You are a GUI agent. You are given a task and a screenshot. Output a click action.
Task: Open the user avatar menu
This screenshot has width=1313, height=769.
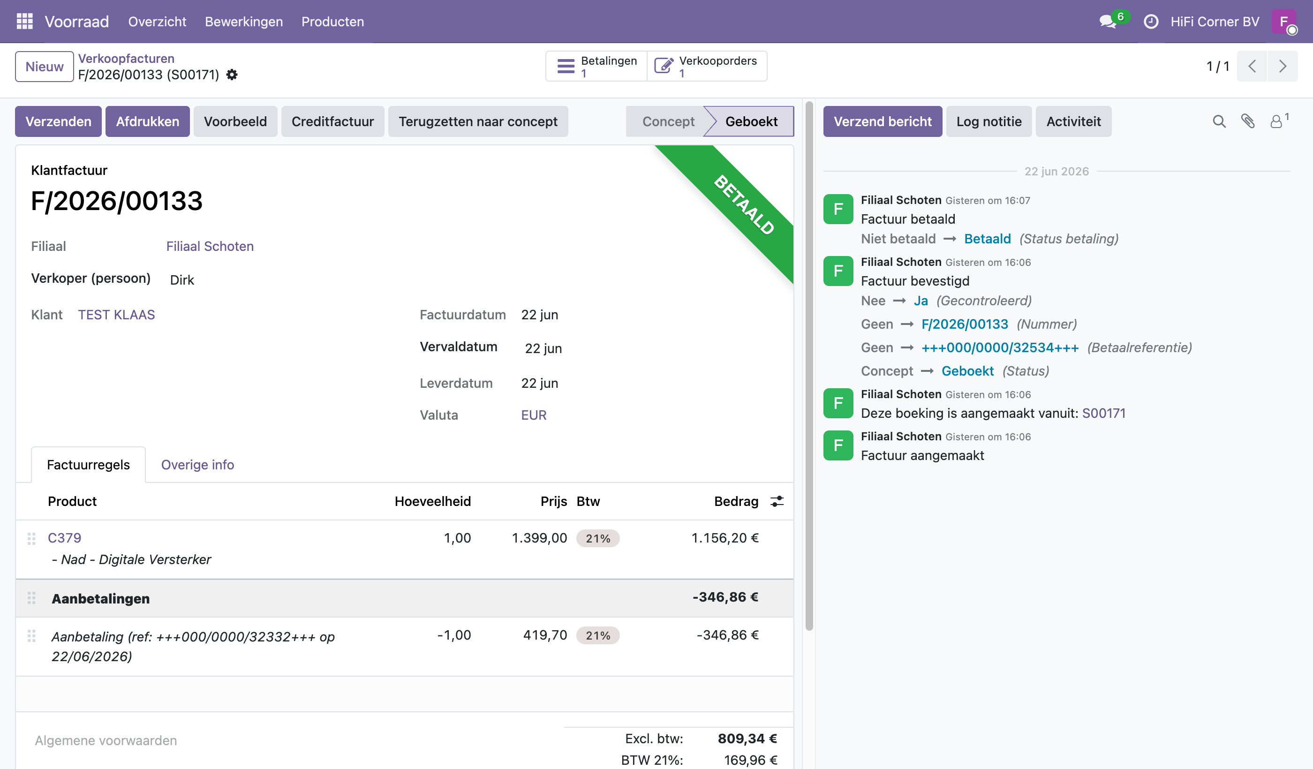coord(1284,22)
